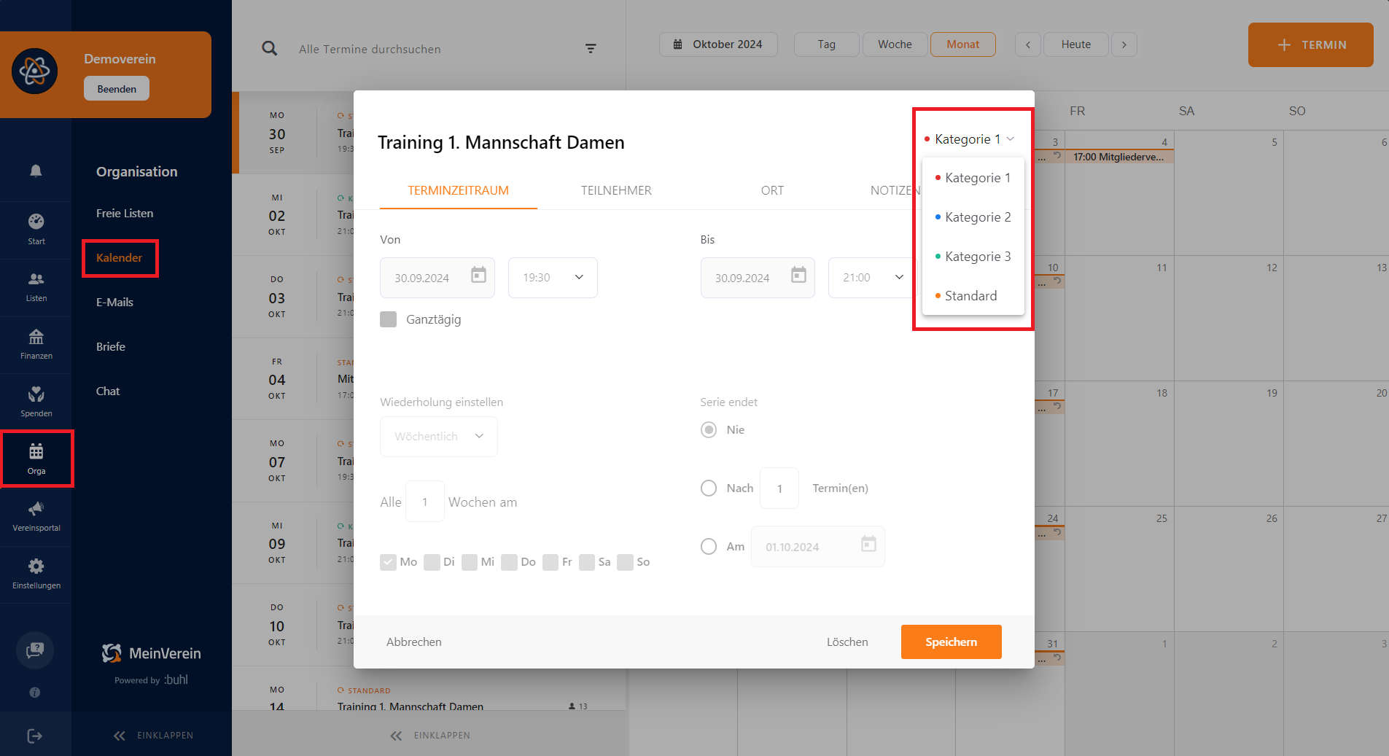Switch to the ORT tab
Screen dimensions: 1389x756
pos(772,190)
